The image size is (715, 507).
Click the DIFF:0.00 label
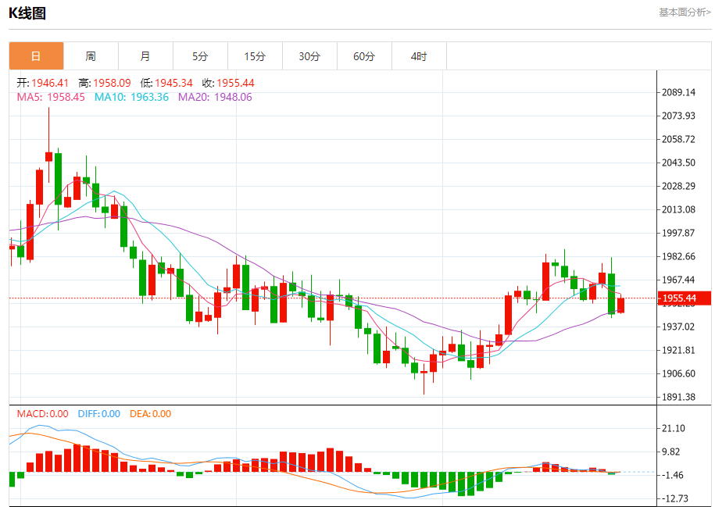point(99,414)
